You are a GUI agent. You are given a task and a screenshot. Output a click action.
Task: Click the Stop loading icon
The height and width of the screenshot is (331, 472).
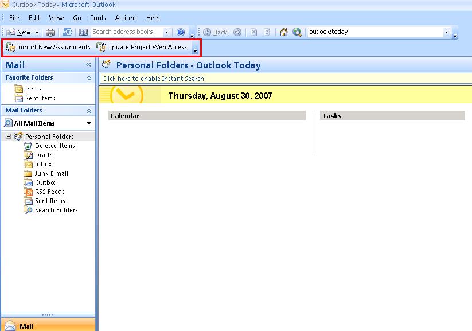[253, 32]
